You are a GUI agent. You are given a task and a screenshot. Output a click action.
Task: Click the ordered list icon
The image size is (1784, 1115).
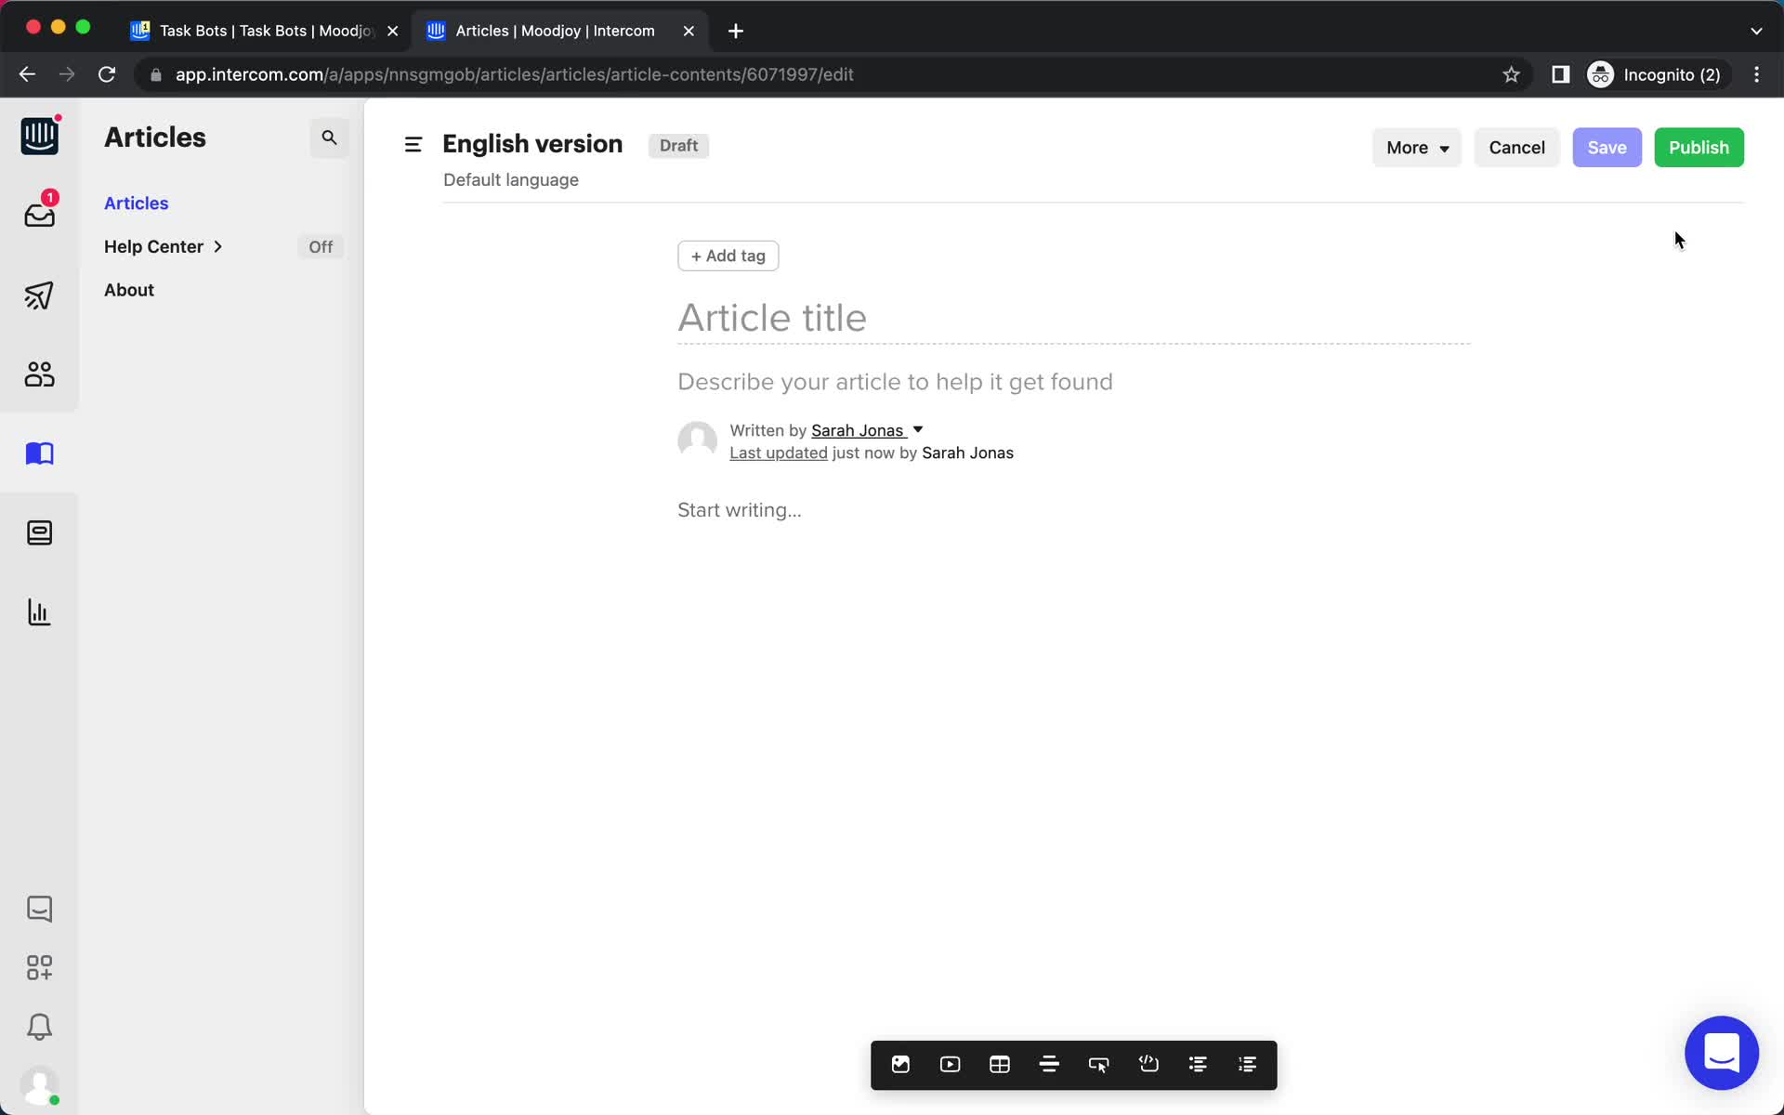pyautogui.click(x=1247, y=1064)
